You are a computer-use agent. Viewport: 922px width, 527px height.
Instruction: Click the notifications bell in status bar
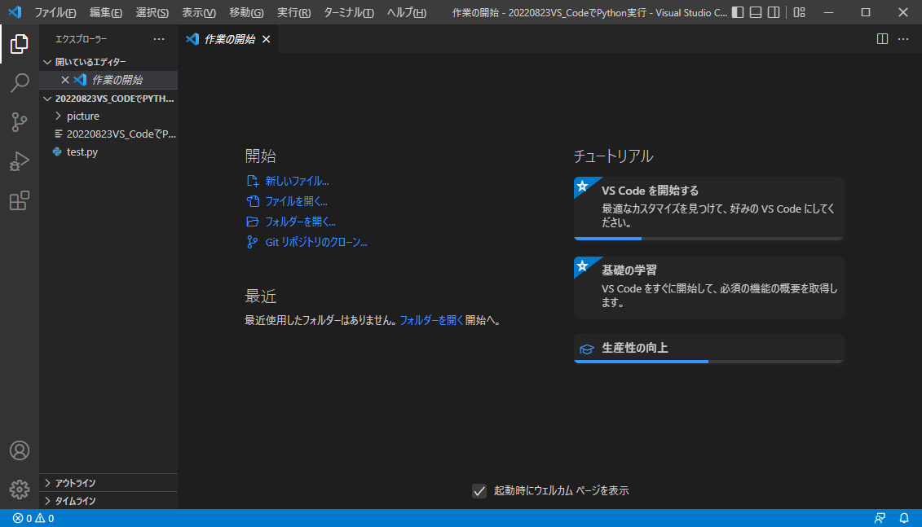pyautogui.click(x=904, y=518)
